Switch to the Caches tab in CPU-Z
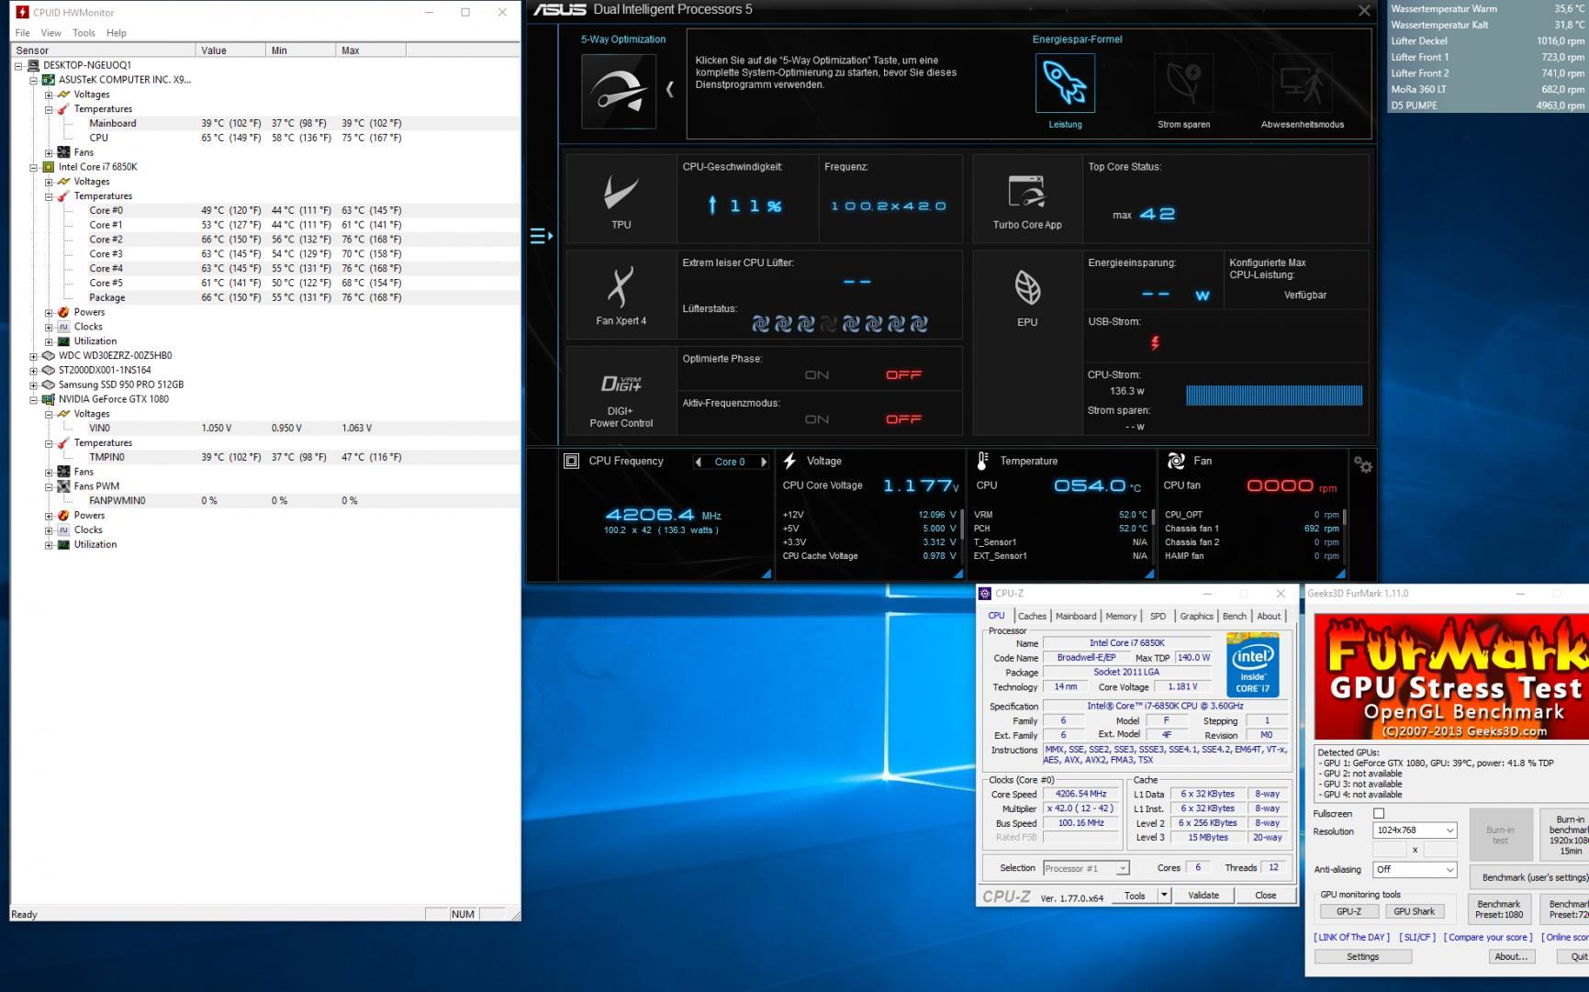The height and width of the screenshot is (992, 1589). coord(1032,616)
